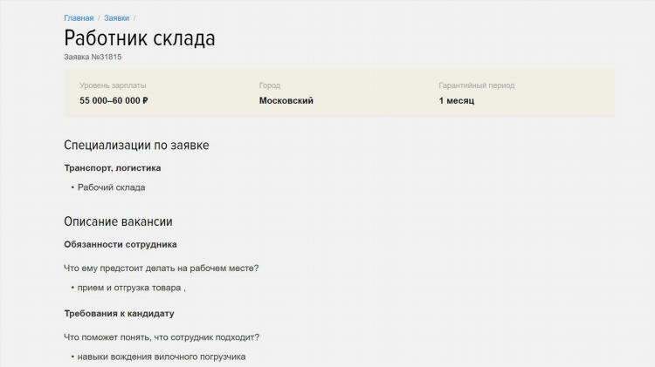Select the Работник склада page title
This screenshot has height=367, width=655.
point(140,38)
